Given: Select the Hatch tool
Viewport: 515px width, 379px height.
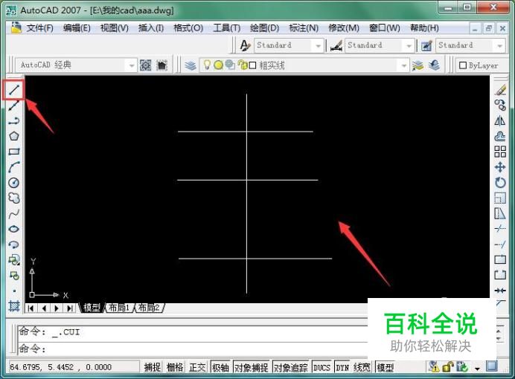Looking at the screenshot, I should click(14, 306).
